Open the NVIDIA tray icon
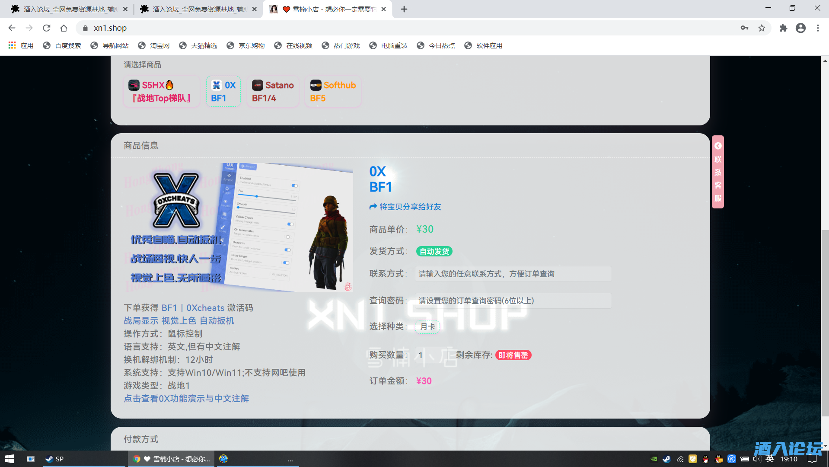The width and height of the screenshot is (829, 467). point(654,459)
